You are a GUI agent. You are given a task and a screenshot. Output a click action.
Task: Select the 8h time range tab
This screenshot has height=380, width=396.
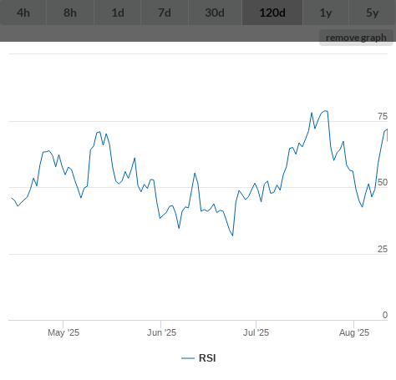(x=70, y=13)
